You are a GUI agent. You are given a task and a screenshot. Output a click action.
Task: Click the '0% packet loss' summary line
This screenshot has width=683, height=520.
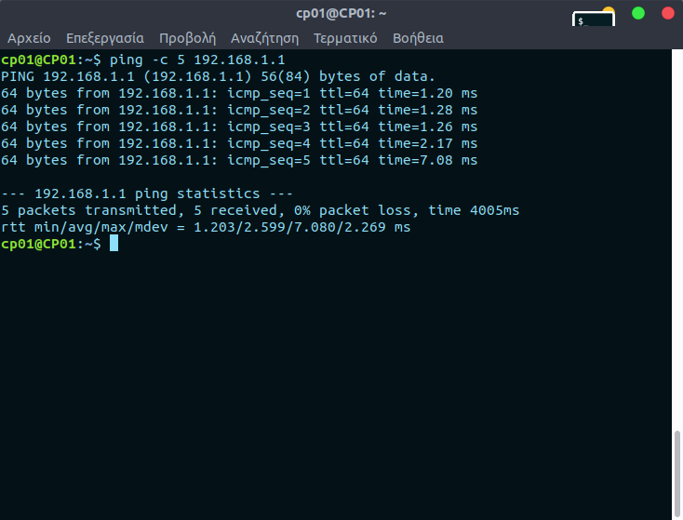point(261,210)
